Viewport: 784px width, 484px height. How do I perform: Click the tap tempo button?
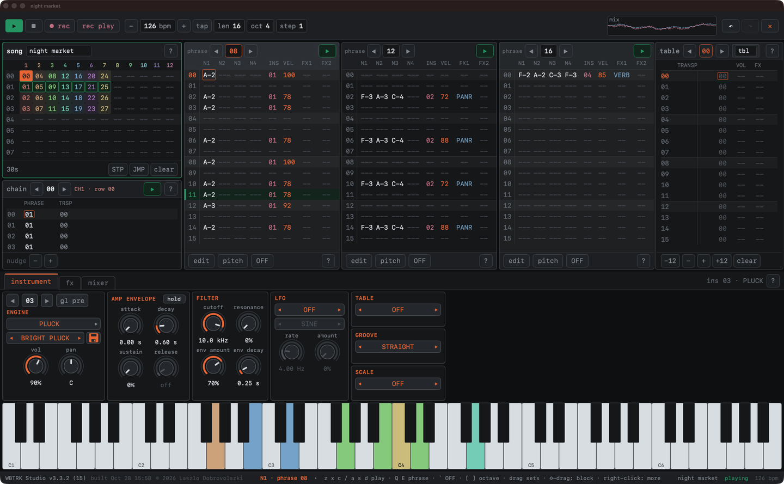202,26
